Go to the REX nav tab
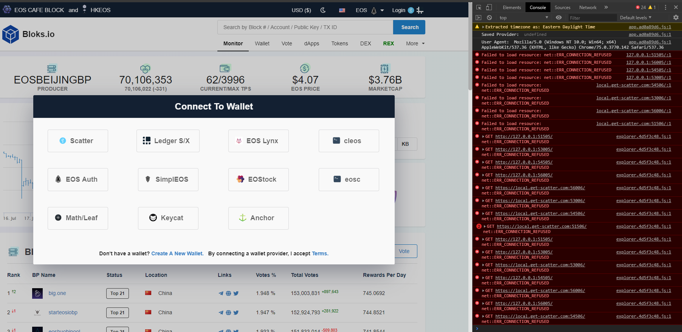 pyautogui.click(x=389, y=43)
